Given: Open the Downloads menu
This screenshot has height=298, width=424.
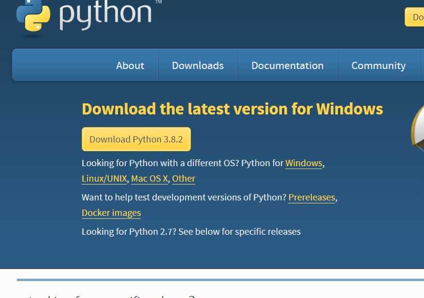Looking at the screenshot, I should click(x=198, y=66).
